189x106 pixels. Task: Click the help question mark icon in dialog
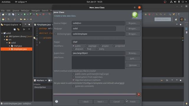pyautogui.click(x=56, y=101)
